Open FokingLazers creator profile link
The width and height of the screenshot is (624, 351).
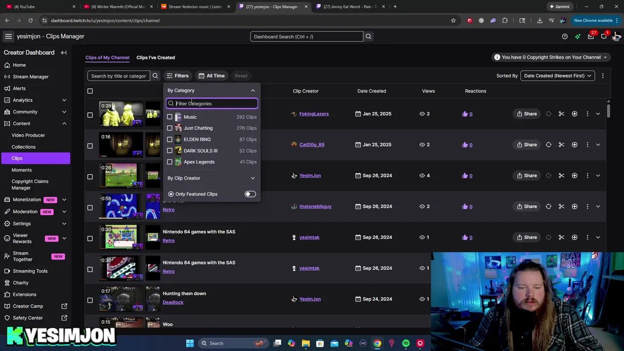pos(314,114)
